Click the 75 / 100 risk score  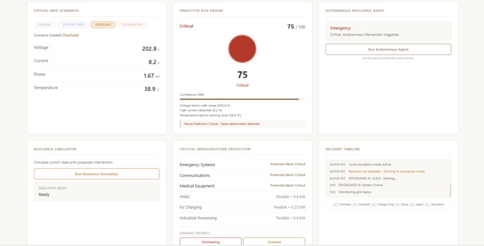[x=296, y=27]
